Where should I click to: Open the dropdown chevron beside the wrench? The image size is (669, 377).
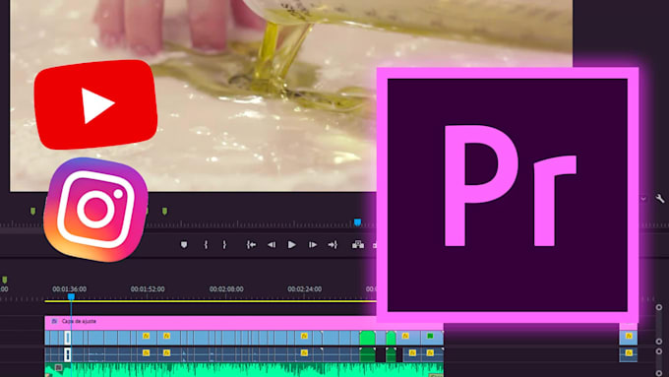pyautogui.click(x=643, y=199)
